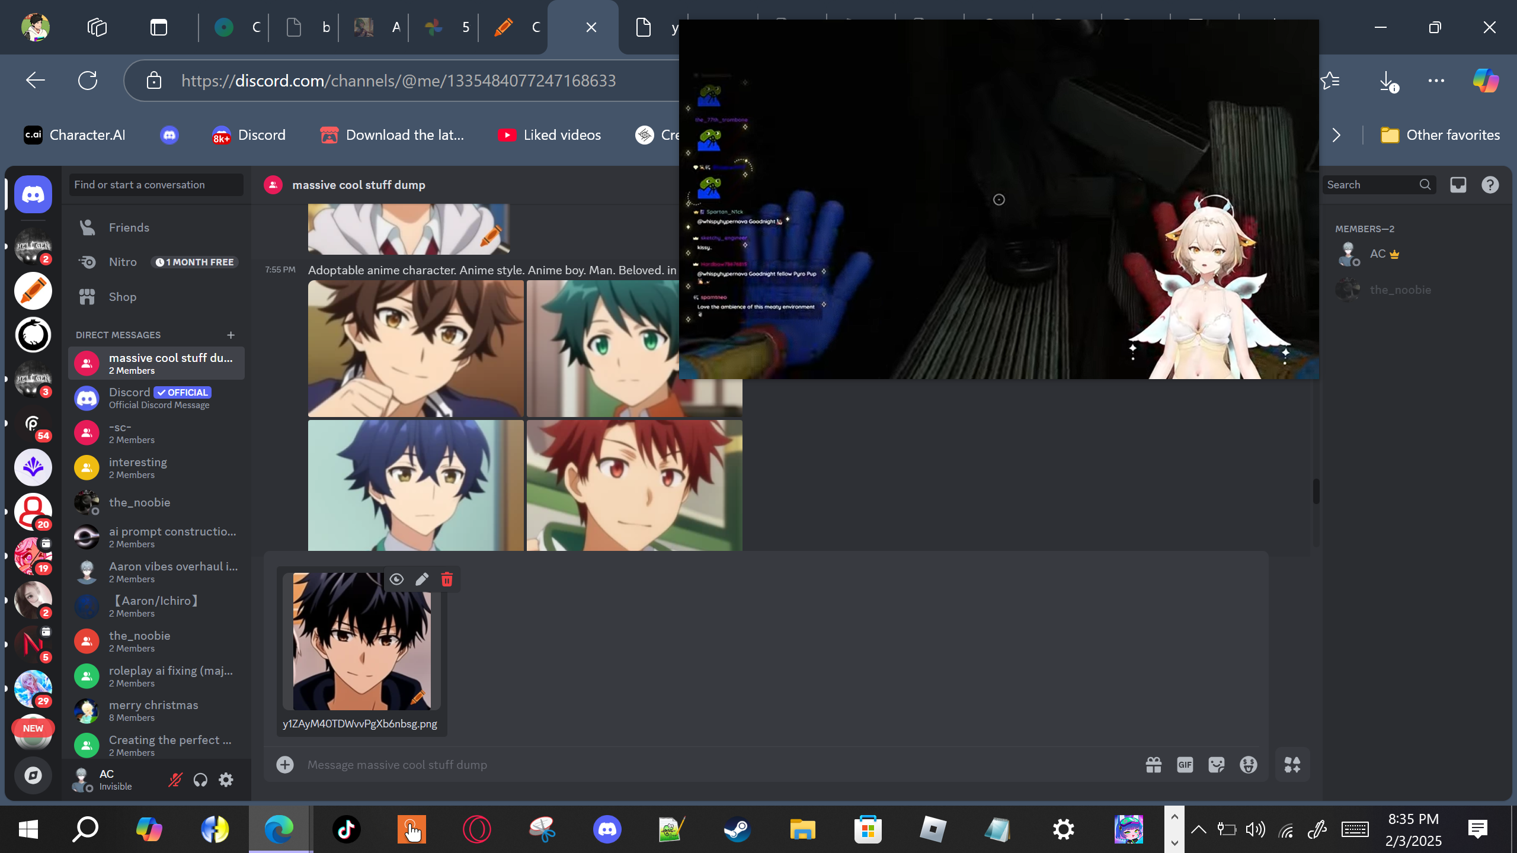Open the Edge workspaces menu
This screenshot has width=1517, height=853.
point(97,27)
